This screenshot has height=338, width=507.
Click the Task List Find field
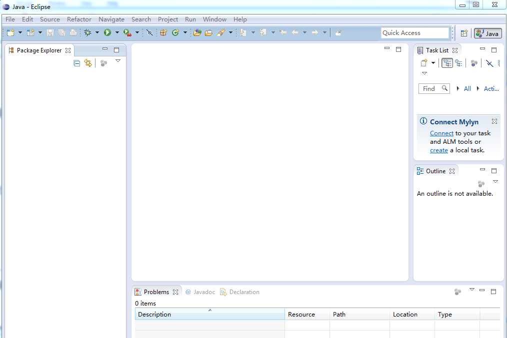(x=434, y=88)
